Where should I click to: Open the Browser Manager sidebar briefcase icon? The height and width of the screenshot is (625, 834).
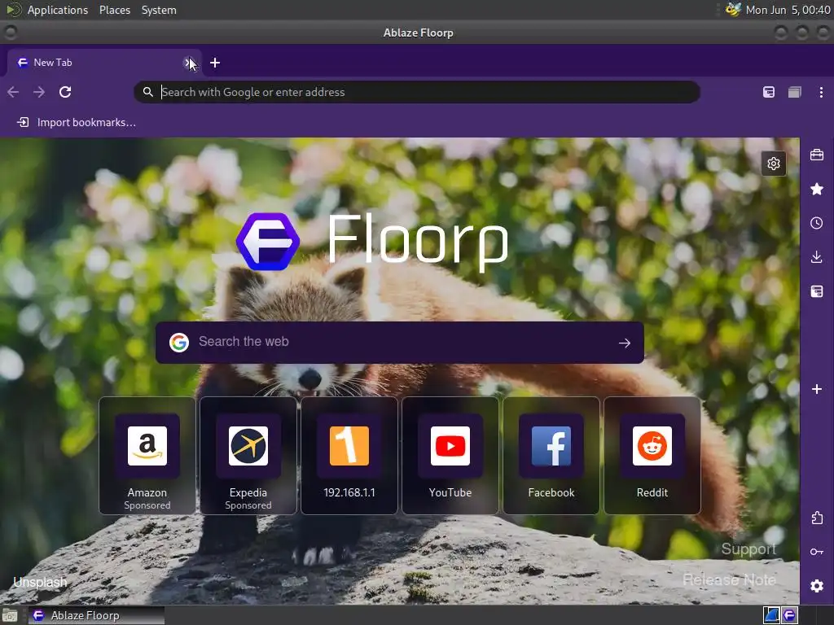coord(816,155)
